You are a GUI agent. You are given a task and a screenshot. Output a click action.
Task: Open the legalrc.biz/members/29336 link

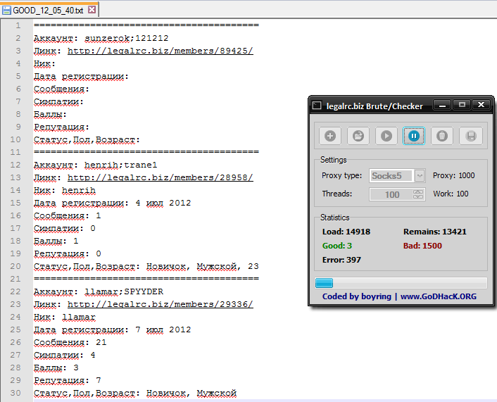pos(160,304)
